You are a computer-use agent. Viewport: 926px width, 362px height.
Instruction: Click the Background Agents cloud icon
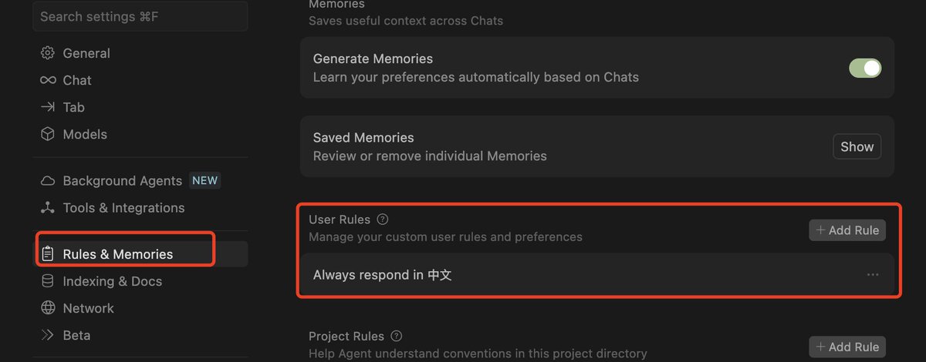point(48,181)
